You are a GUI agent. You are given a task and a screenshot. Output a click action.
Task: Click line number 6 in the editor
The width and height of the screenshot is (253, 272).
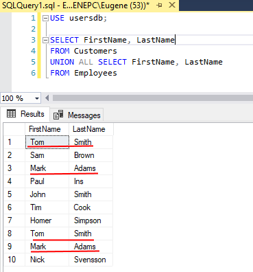(34, 73)
